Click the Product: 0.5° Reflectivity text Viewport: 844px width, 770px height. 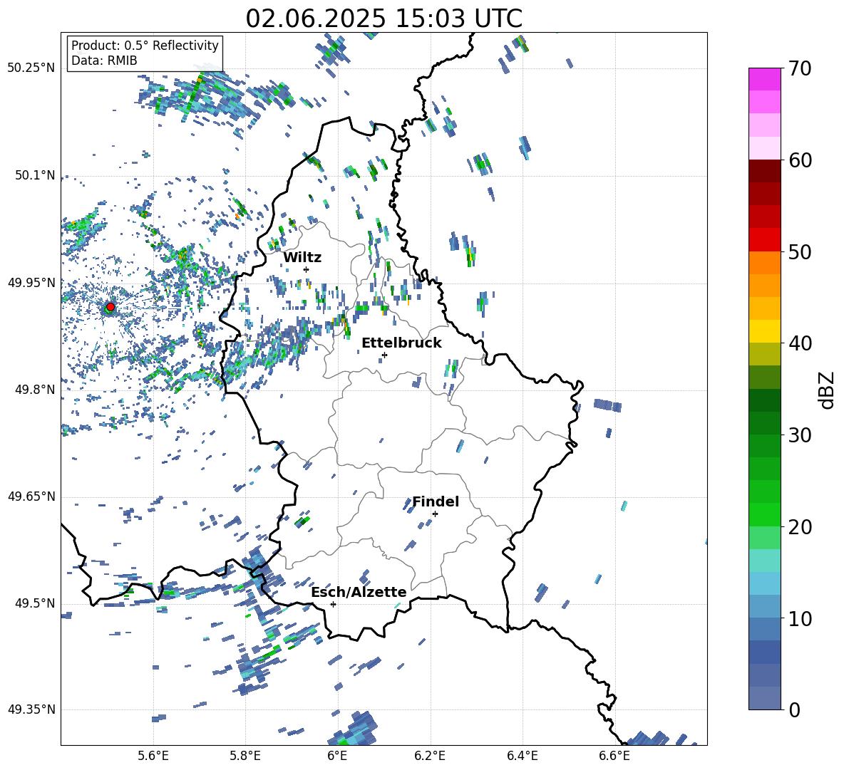145,46
